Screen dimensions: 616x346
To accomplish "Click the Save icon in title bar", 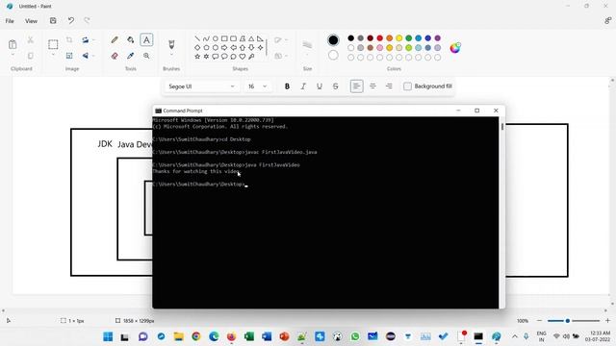I will [x=53, y=21].
